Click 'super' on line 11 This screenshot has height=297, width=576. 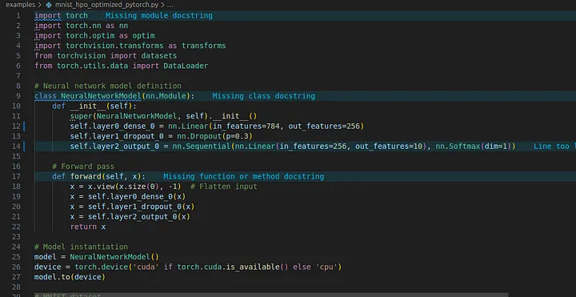[x=81, y=116]
